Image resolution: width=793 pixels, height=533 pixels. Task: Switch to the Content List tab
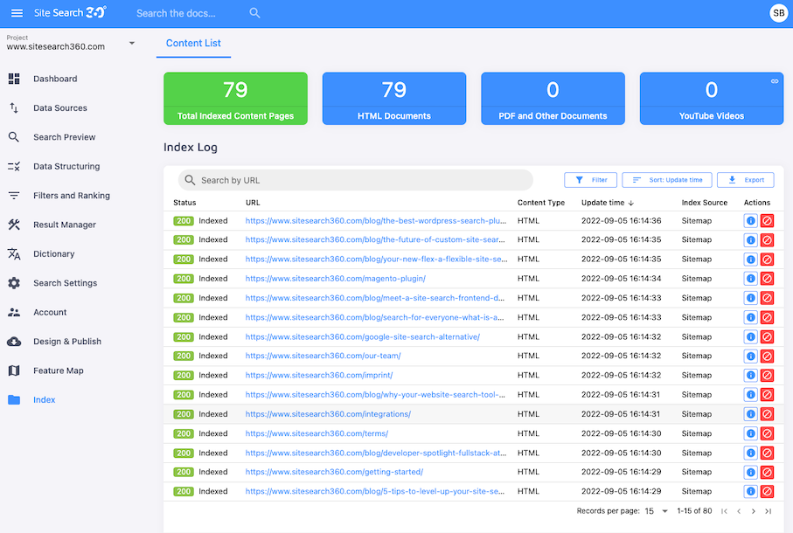[193, 44]
